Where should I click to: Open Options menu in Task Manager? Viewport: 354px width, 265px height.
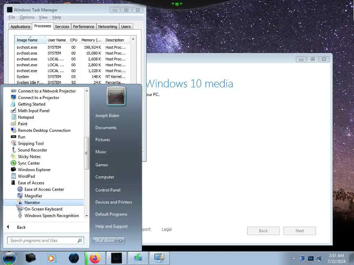pos(27,17)
